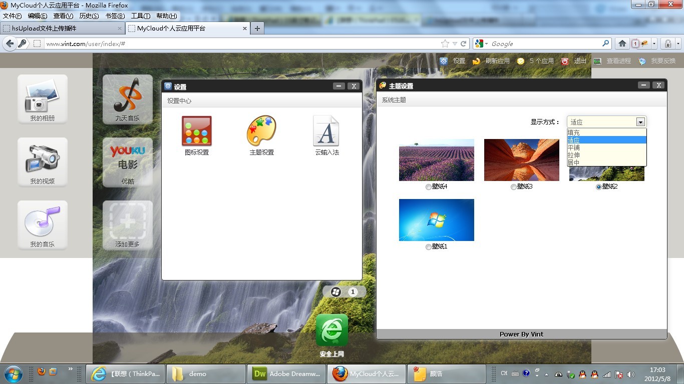Click desktop page 1 in the pager
Image resolution: width=684 pixels, height=384 pixels.
point(353,291)
